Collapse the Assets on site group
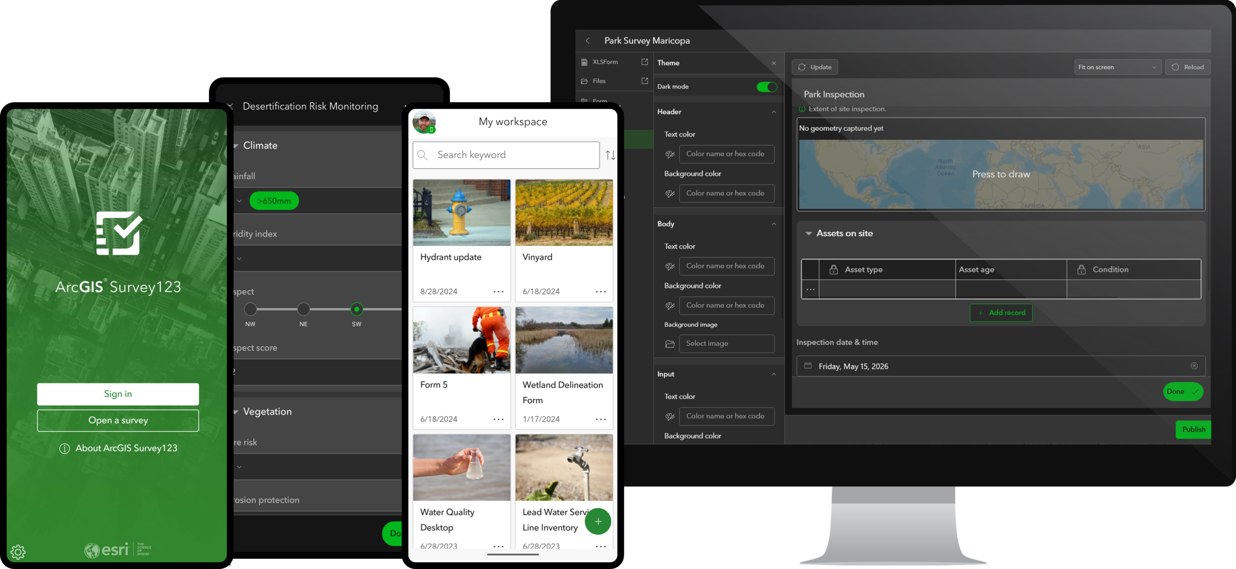The image size is (1236, 569). point(808,234)
